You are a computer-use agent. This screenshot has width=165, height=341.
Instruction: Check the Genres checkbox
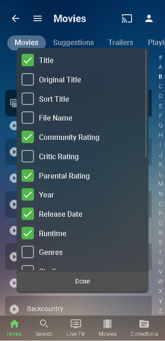click(27, 252)
